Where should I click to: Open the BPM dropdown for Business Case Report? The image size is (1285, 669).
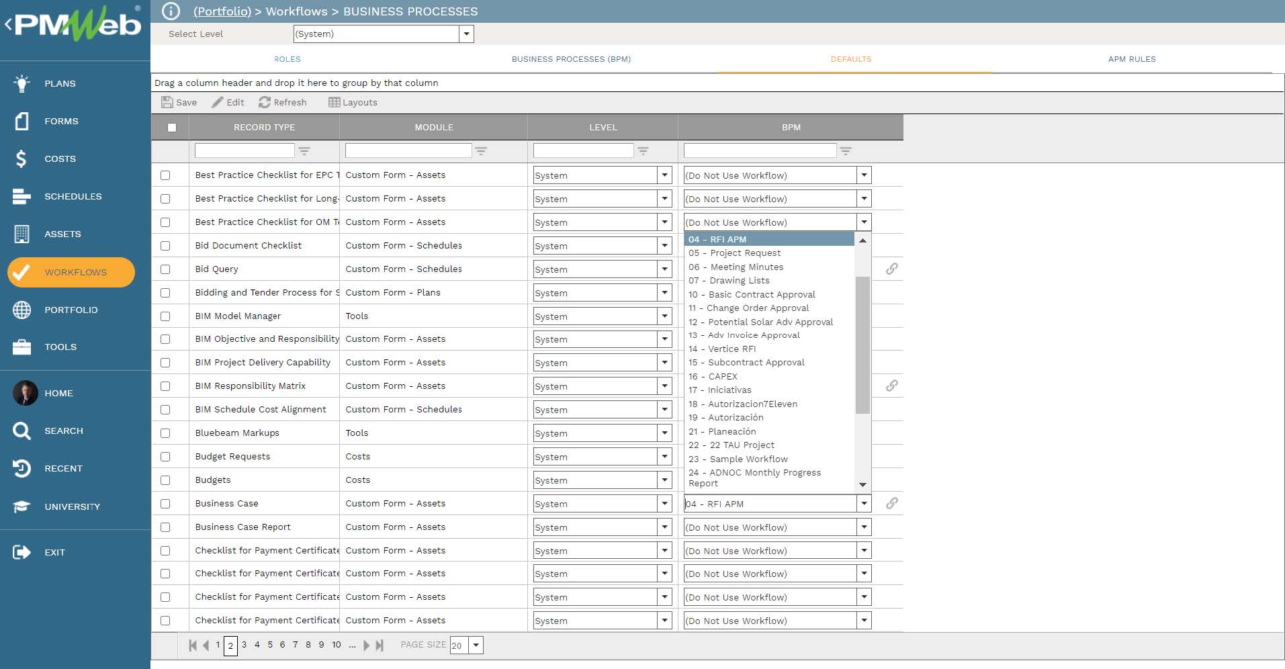(864, 527)
